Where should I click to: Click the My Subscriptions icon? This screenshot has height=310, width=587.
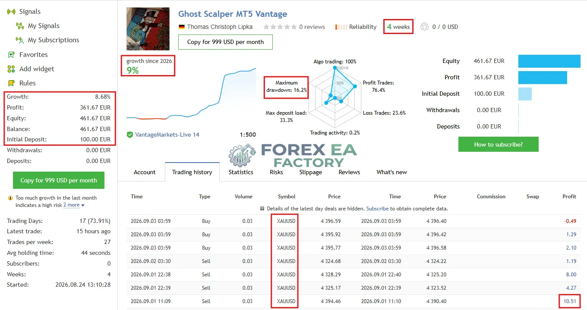(20, 40)
